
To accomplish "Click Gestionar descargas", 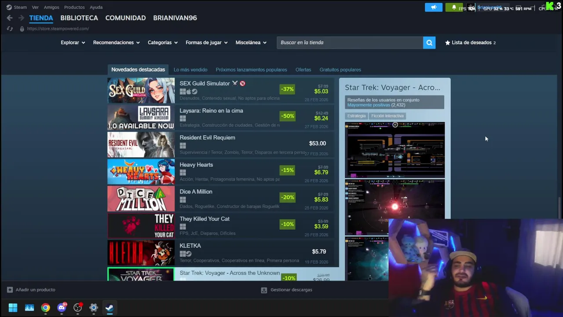I will 287,290.
